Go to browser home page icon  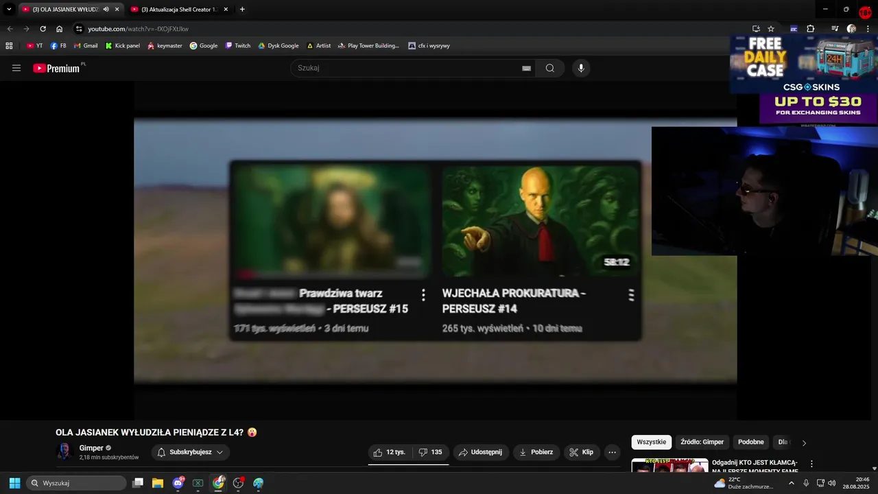[60, 29]
